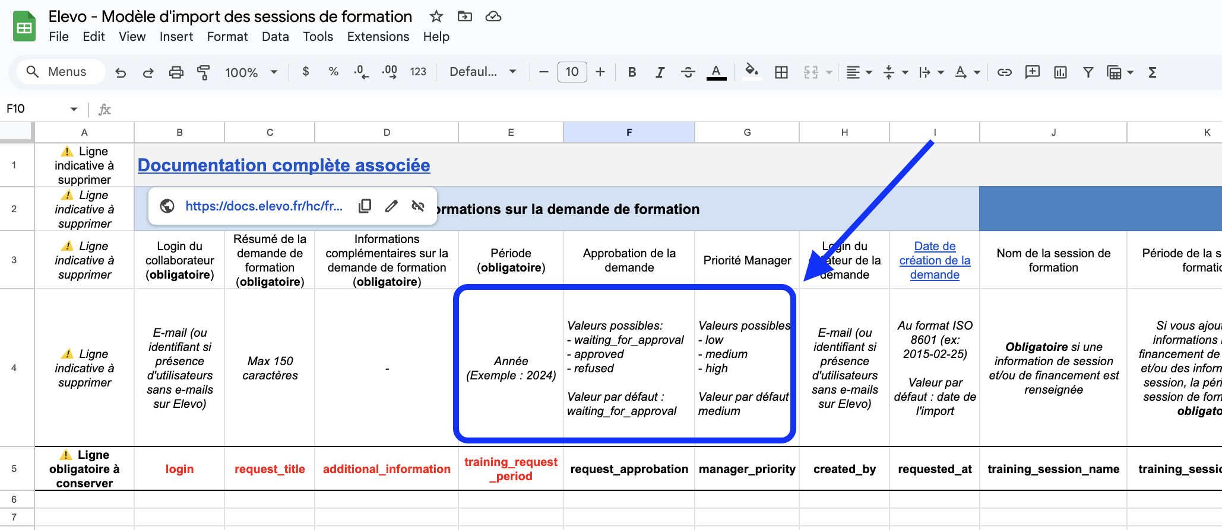Remove link with the unlink icon
The width and height of the screenshot is (1222, 530).
pos(418,206)
